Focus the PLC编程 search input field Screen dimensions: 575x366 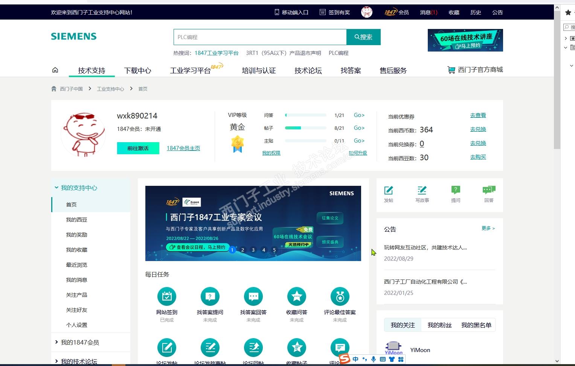point(260,37)
